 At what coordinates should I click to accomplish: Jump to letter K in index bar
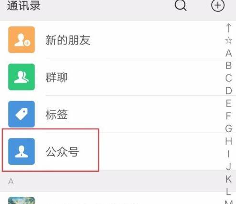(229, 179)
